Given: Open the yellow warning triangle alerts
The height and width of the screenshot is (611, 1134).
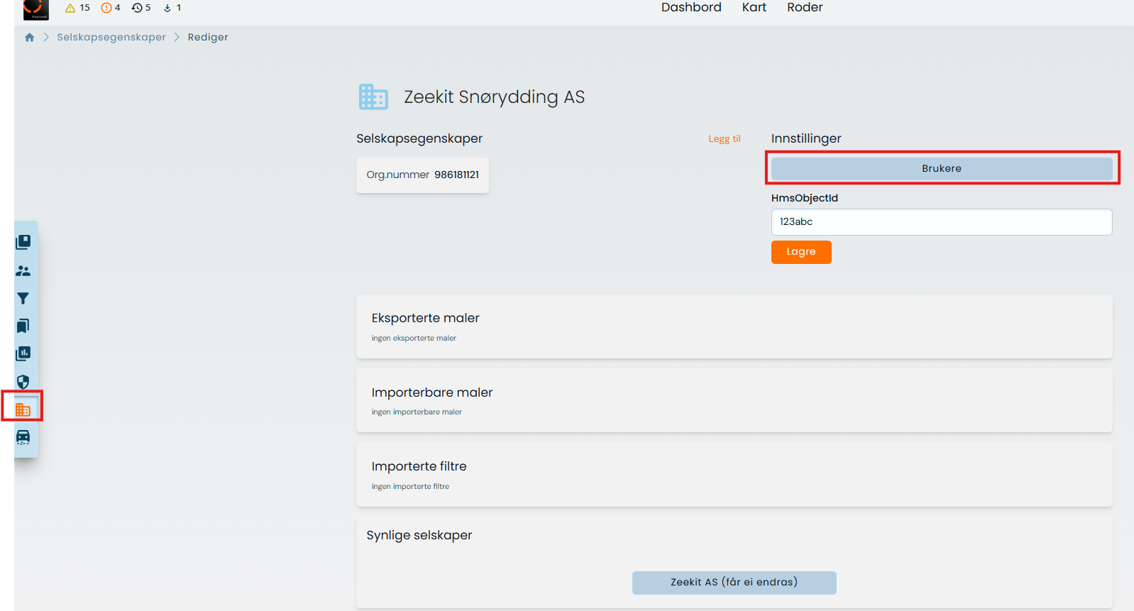Looking at the screenshot, I should (70, 8).
